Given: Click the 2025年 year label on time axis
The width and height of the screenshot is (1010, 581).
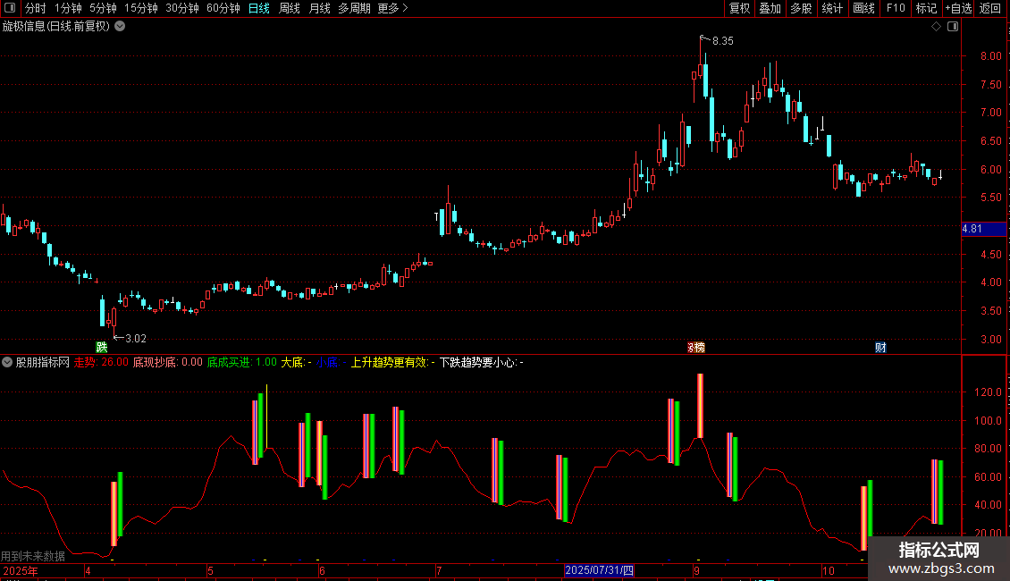Looking at the screenshot, I should (20, 570).
